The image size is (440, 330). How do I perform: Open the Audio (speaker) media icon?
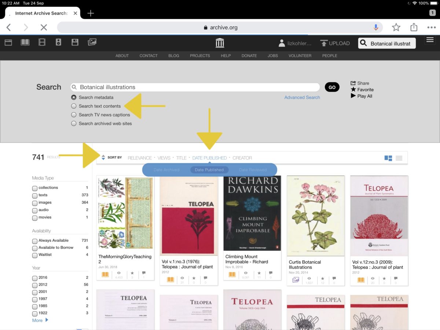[58, 43]
